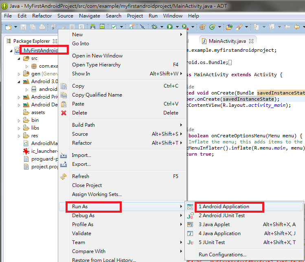Screen dimensions: 305x262
Task: Click the green Run toolbar button
Action: coord(170,26)
